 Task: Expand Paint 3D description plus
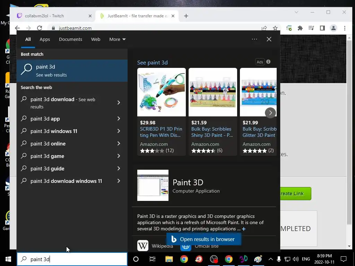pos(244,229)
